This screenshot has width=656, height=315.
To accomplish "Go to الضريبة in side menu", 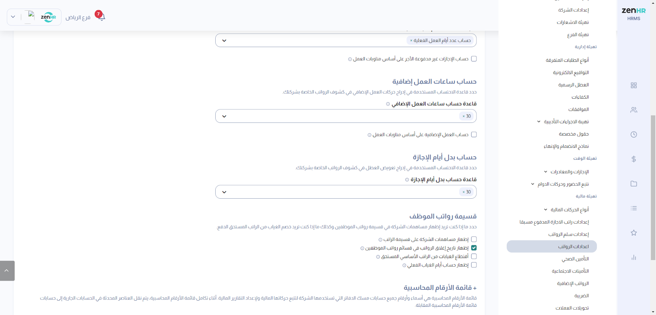I will coord(581,296).
